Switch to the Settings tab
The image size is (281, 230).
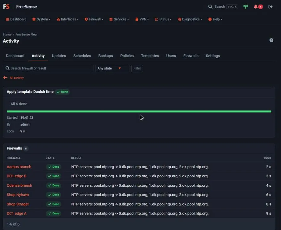click(x=213, y=56)
